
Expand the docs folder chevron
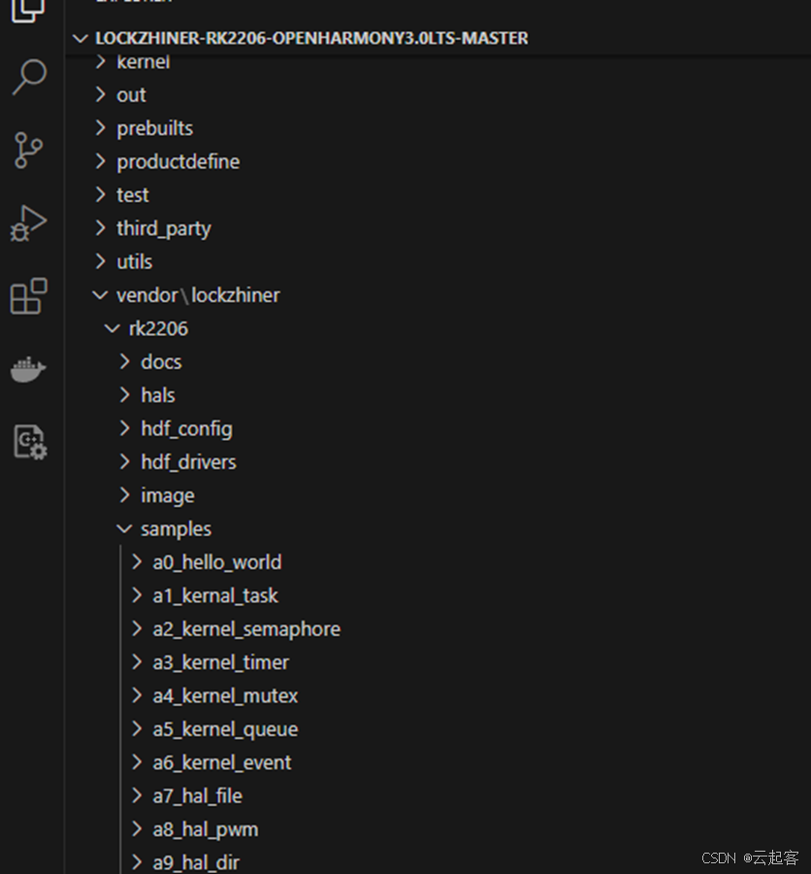tap(124, 362)
